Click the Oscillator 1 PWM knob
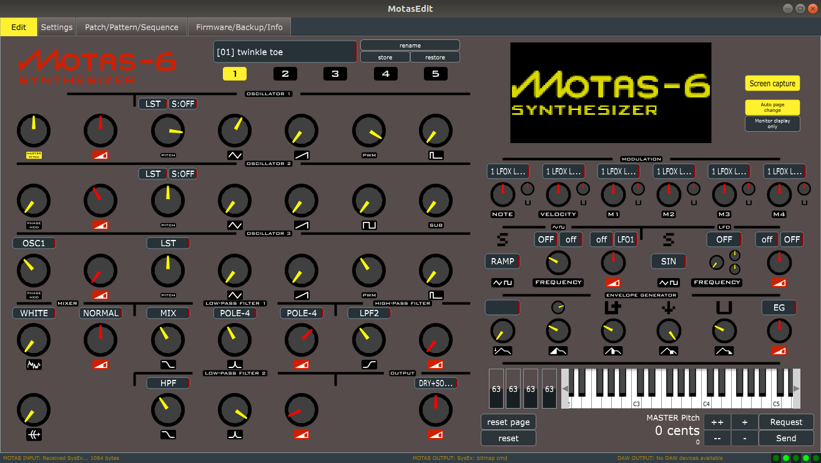821x463 pixels. coord(369,131)
